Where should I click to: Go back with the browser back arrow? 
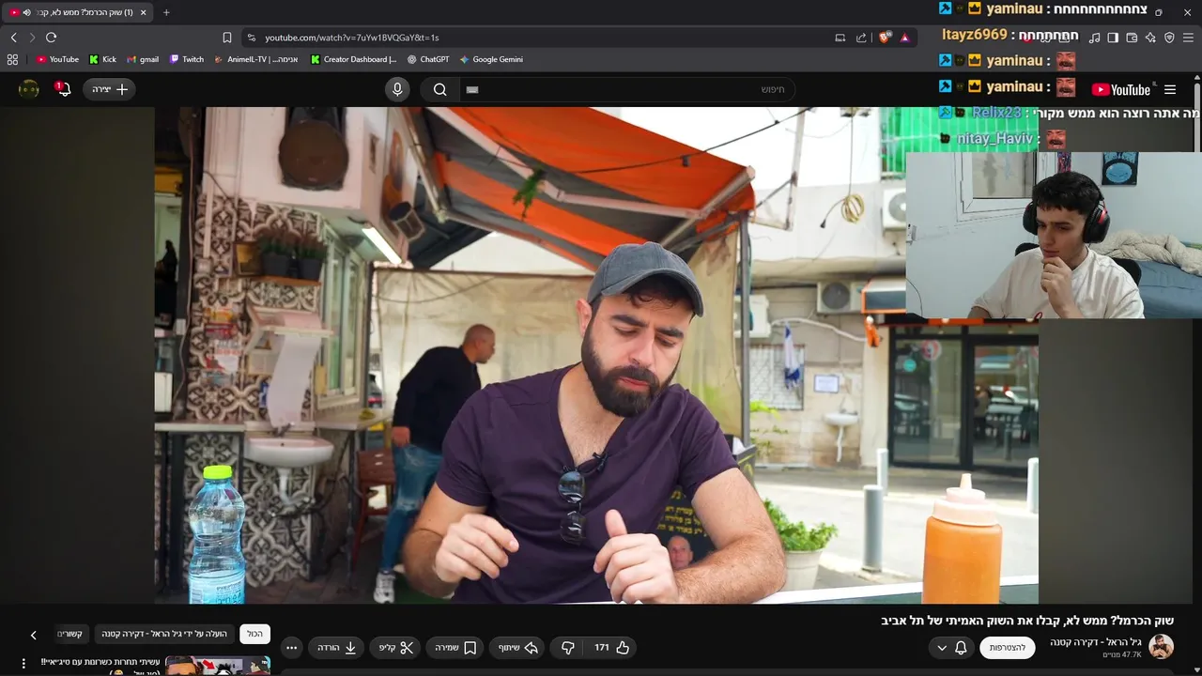[x=13, y=38]
